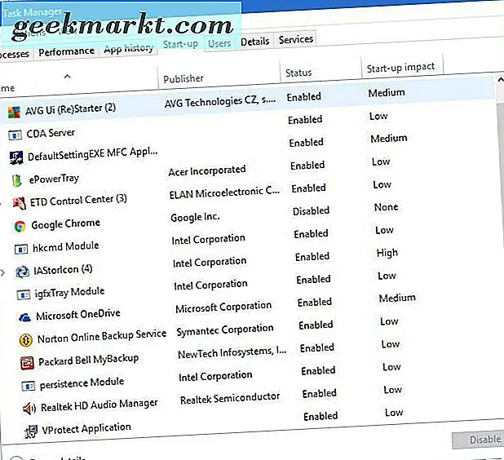Switch to the Users tab

tap(219, 43)
